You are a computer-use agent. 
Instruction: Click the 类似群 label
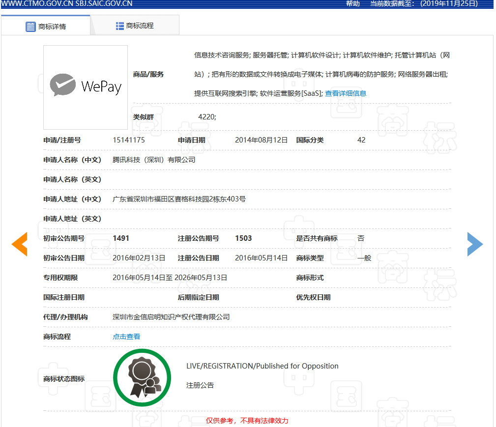tap(144, 117)
